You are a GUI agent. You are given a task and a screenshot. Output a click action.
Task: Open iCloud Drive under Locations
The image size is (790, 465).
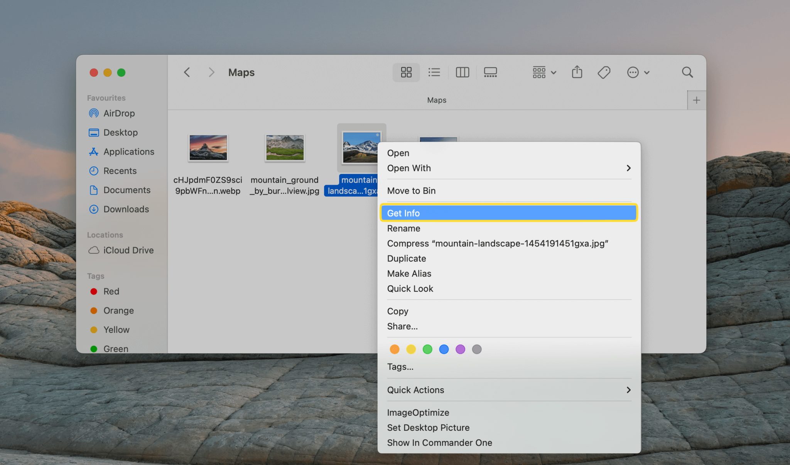click(x=128, y=250)
